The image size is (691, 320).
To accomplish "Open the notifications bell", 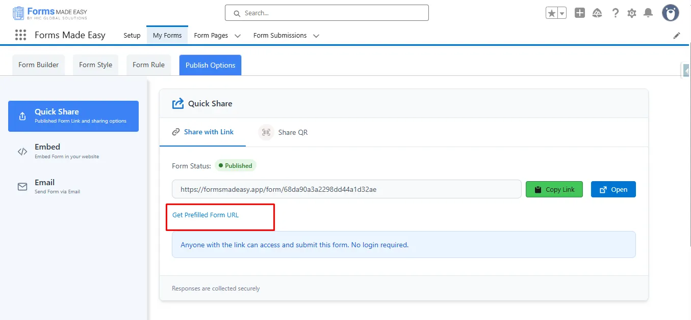I will [648, 13].
